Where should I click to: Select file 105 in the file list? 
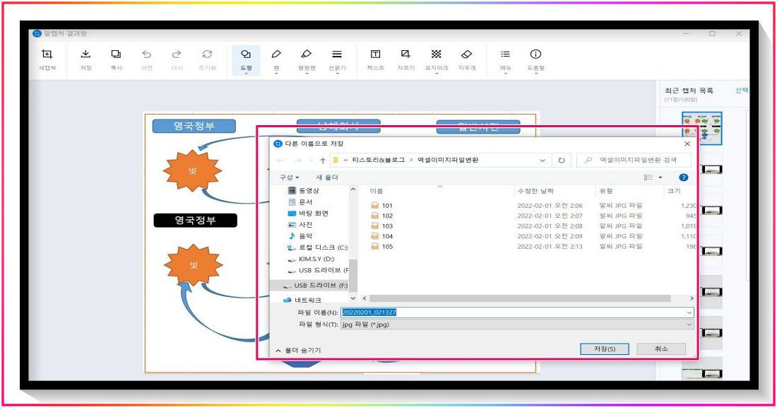[x=381, y=247]
